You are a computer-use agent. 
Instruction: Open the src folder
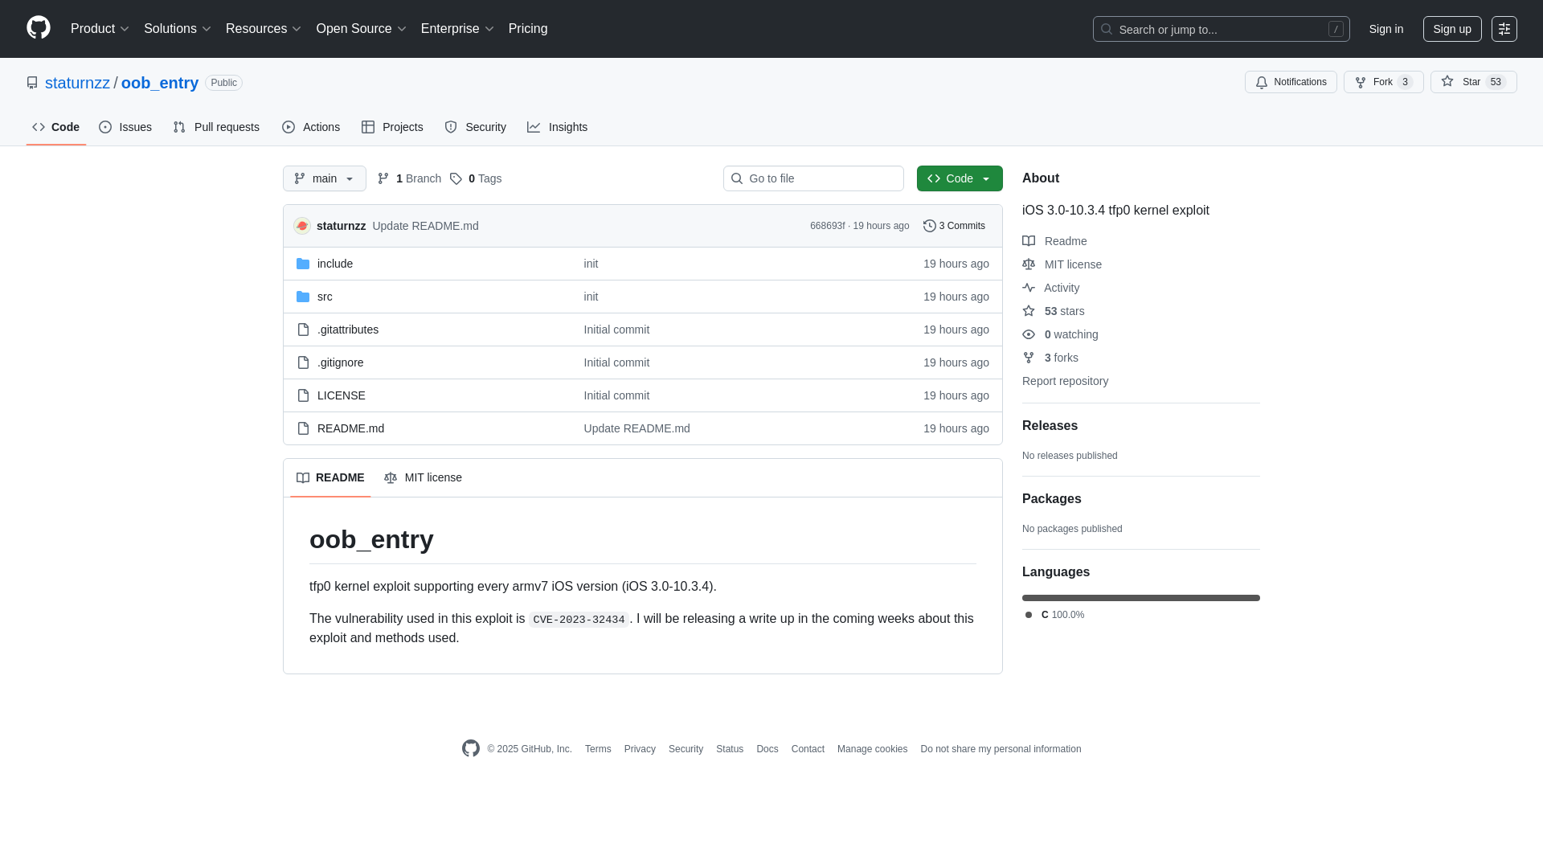(325, 297)
